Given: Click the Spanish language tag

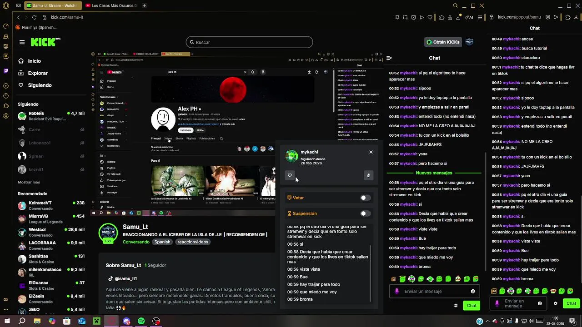Looking at the screenshot, I should tap(162, 242).
